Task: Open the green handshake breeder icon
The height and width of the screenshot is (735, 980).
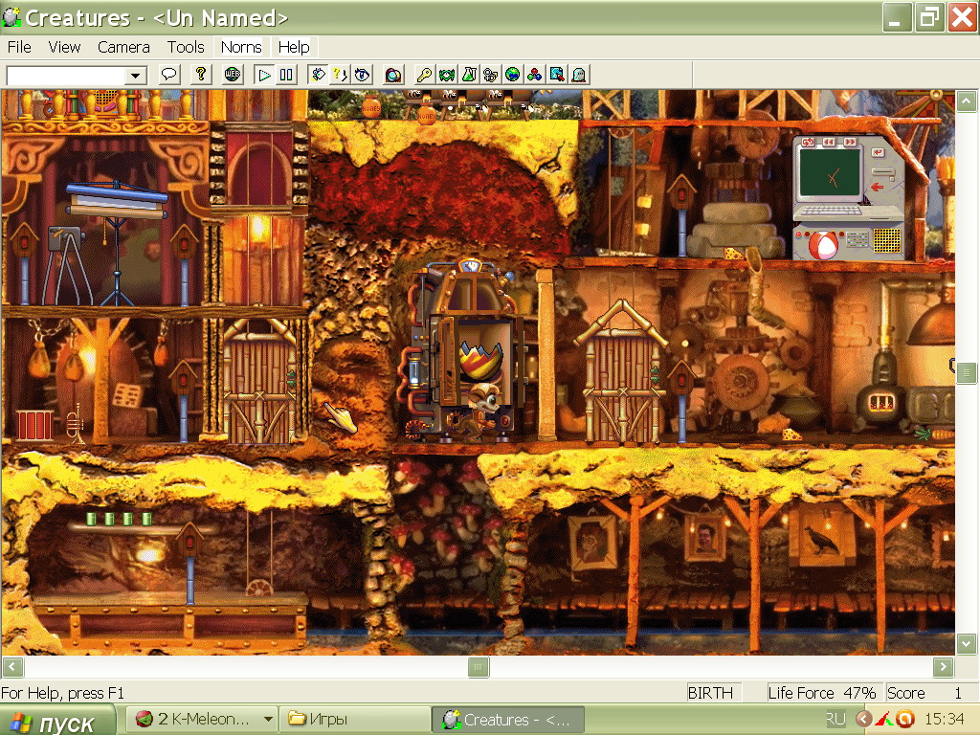Action: coord(447,75)
